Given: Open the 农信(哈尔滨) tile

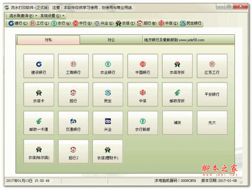Looking at the screenshot, I should [39, 151].
